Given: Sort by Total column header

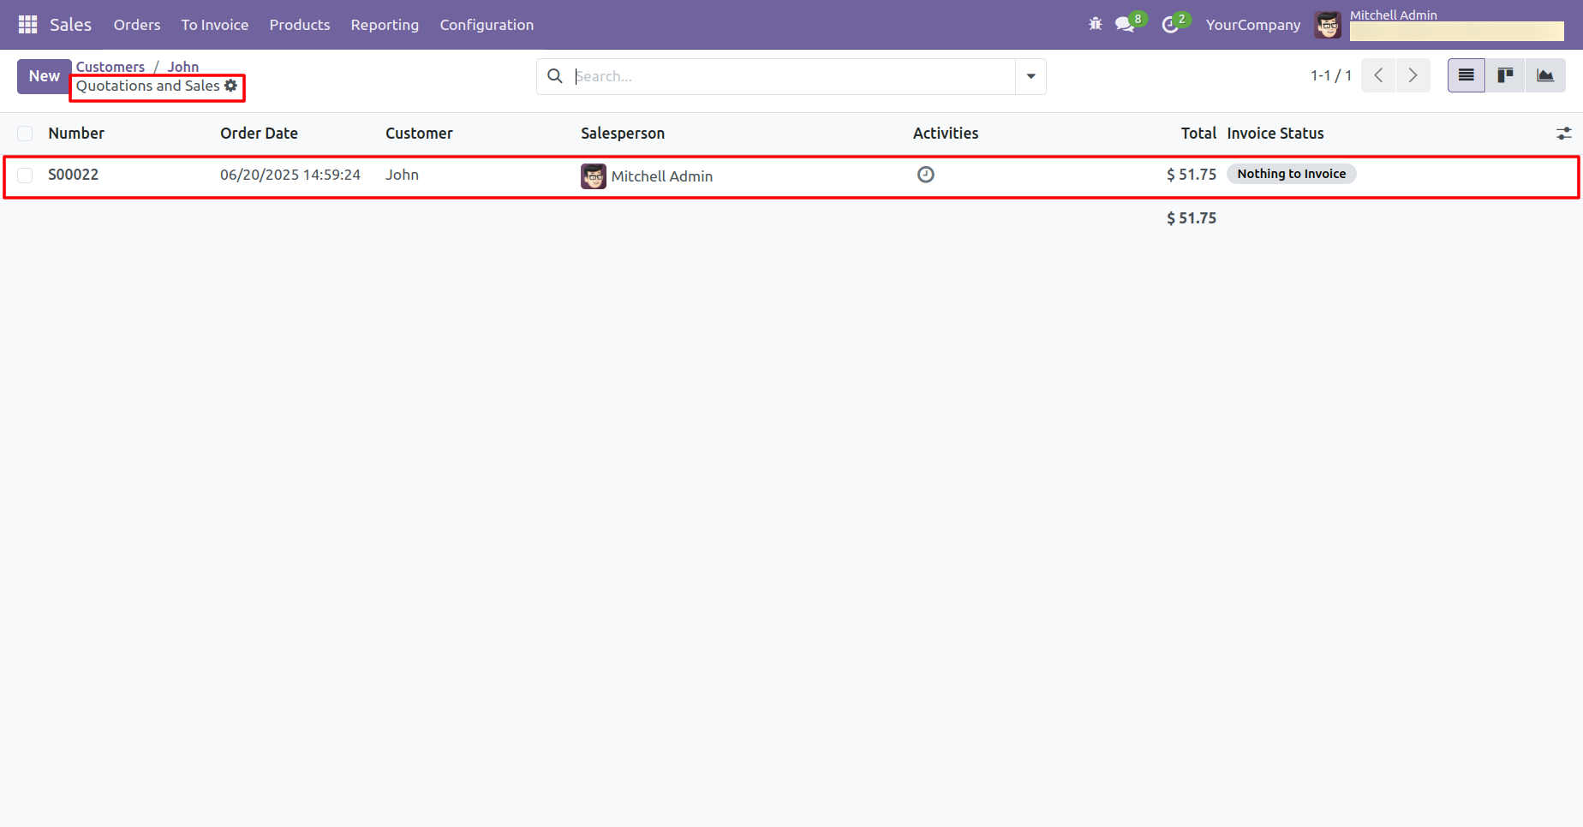Looking at the screenshot, I should coord(1198,134).
